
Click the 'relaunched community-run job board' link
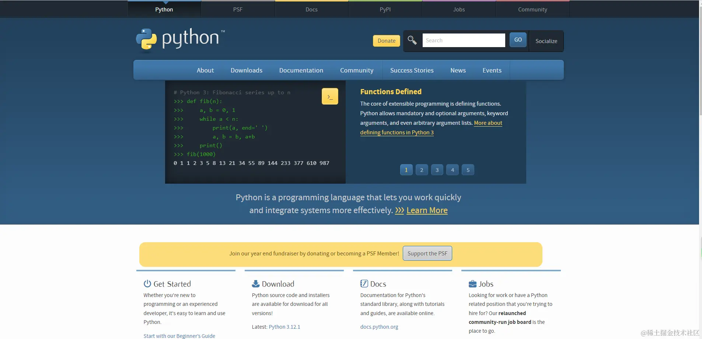[500, 318]
